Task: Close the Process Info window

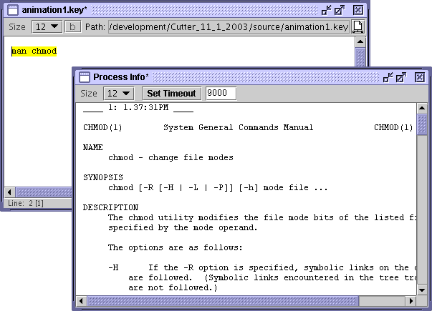Action: [x=418, y=76]
